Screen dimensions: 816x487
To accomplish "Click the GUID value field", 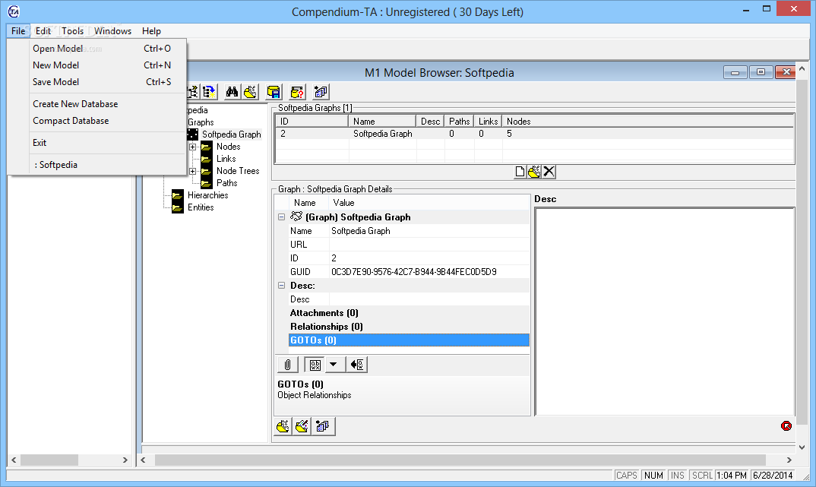I will (x=429, y=271).
